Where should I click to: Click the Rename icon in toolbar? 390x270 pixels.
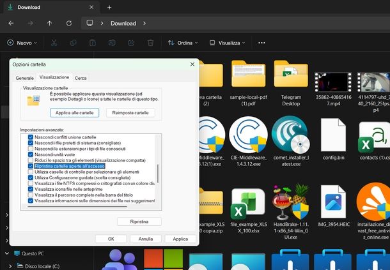[x=112, y=43]
